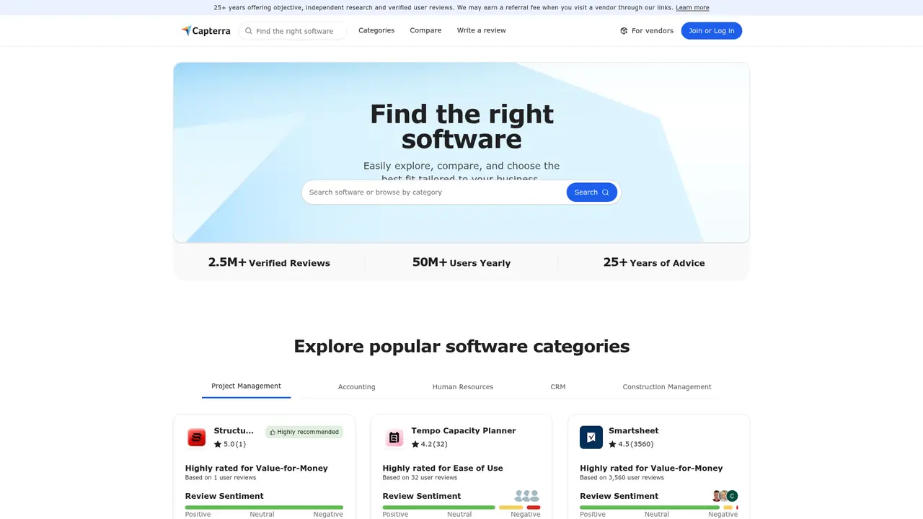Image resolution: width=923 pixels, height=519 pixels.
Task: Click the 50M+ Users Yearly stat
Action: click(x=461, y=262)
